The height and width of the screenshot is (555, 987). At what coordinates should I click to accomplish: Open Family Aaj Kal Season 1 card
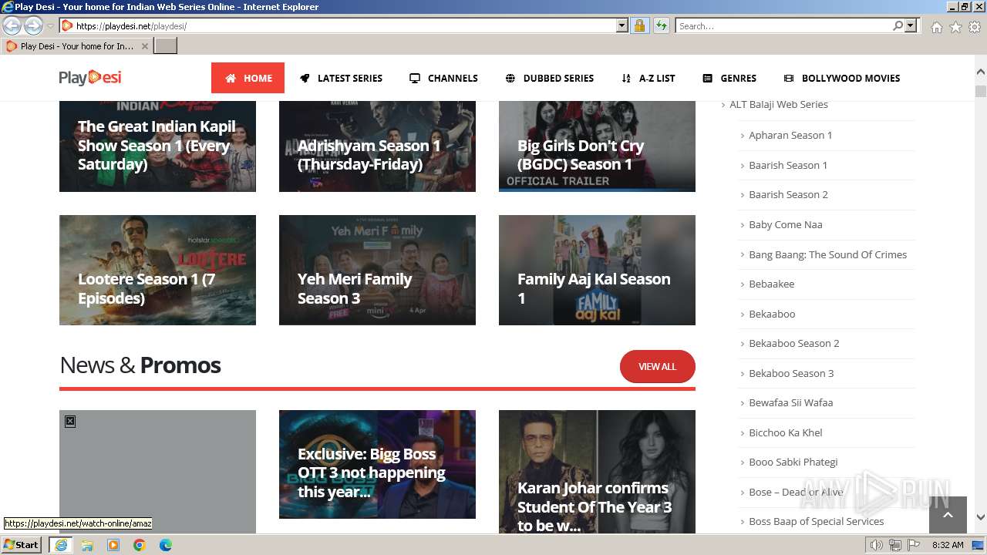597,270
